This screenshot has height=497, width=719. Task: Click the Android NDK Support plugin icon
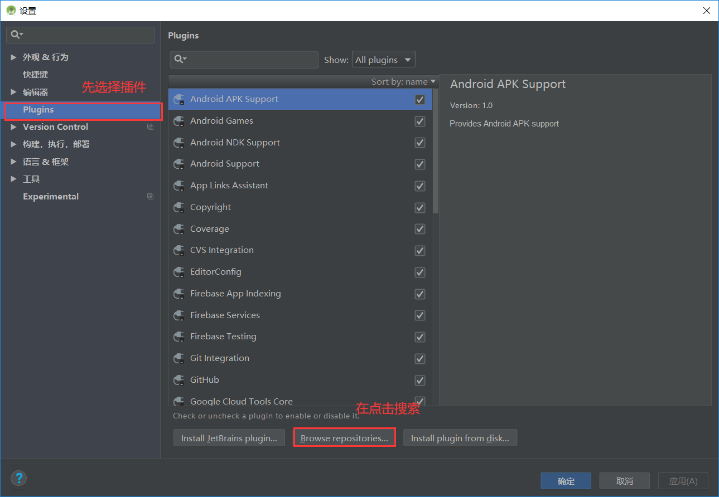179,143
